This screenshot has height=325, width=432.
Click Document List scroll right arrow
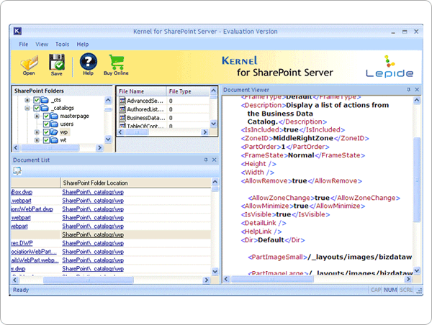(x=206, y=280)
